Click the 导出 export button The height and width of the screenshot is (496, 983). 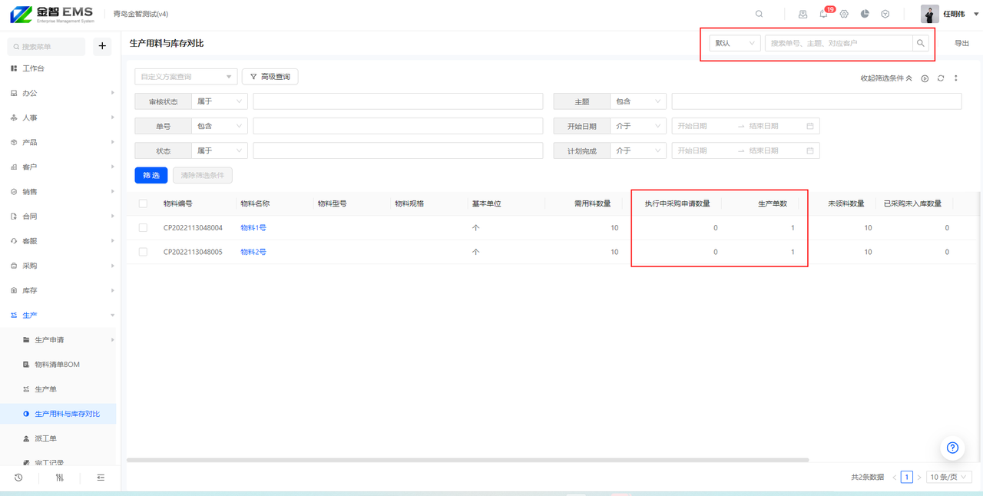[961, 43]
